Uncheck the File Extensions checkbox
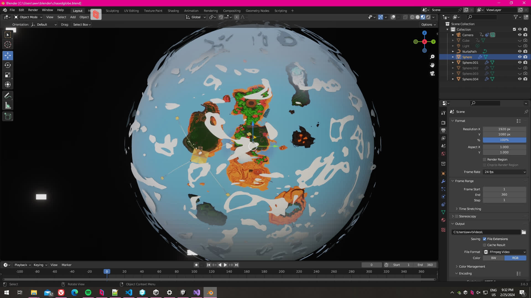Image resolution: width=531 pixels, height=298 pixels. (485, 239)
